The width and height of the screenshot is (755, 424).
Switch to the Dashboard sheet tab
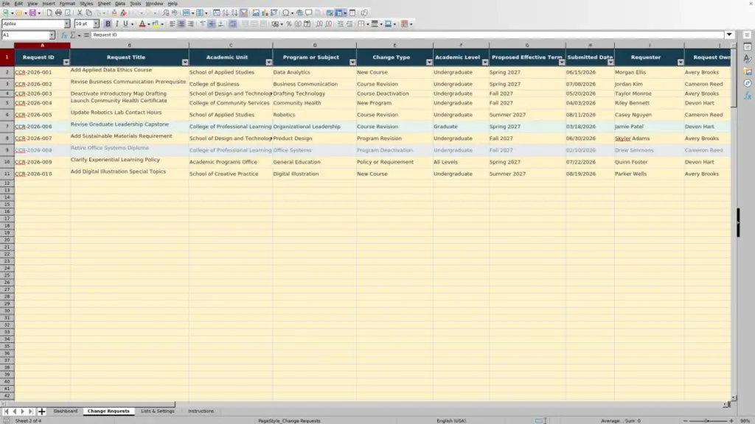click(x=66, y=411)
